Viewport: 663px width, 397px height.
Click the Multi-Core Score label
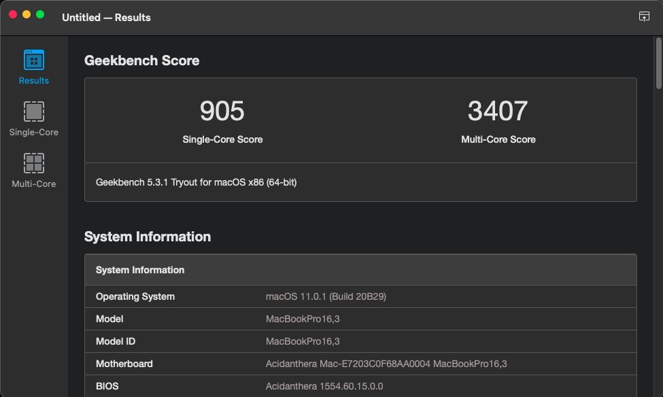498,139
